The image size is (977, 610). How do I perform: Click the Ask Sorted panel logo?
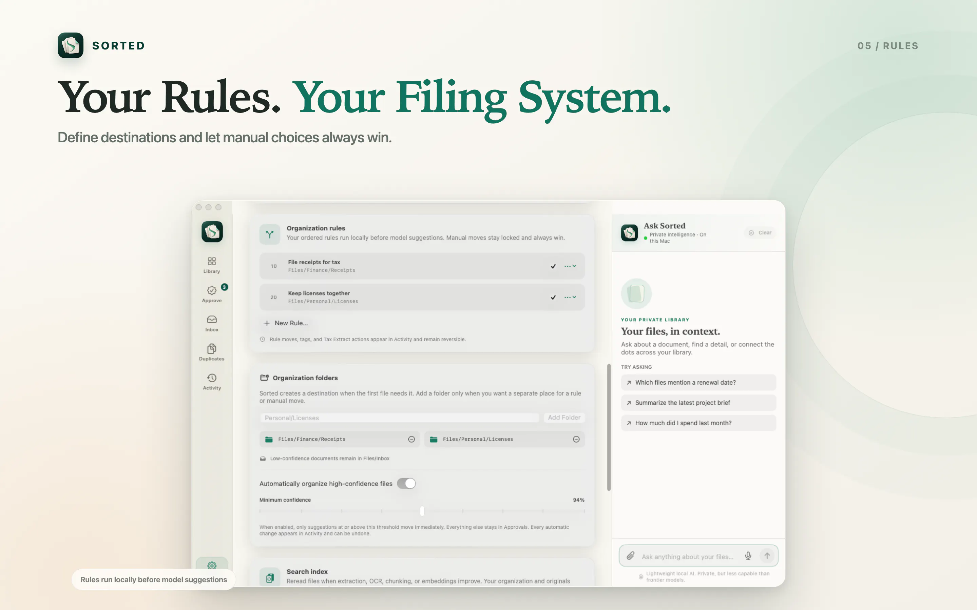629,233
